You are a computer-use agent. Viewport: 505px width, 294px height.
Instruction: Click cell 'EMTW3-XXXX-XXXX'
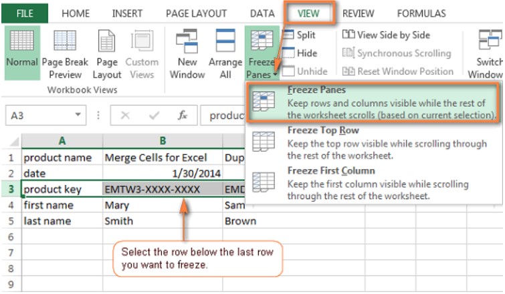point(163,189)
